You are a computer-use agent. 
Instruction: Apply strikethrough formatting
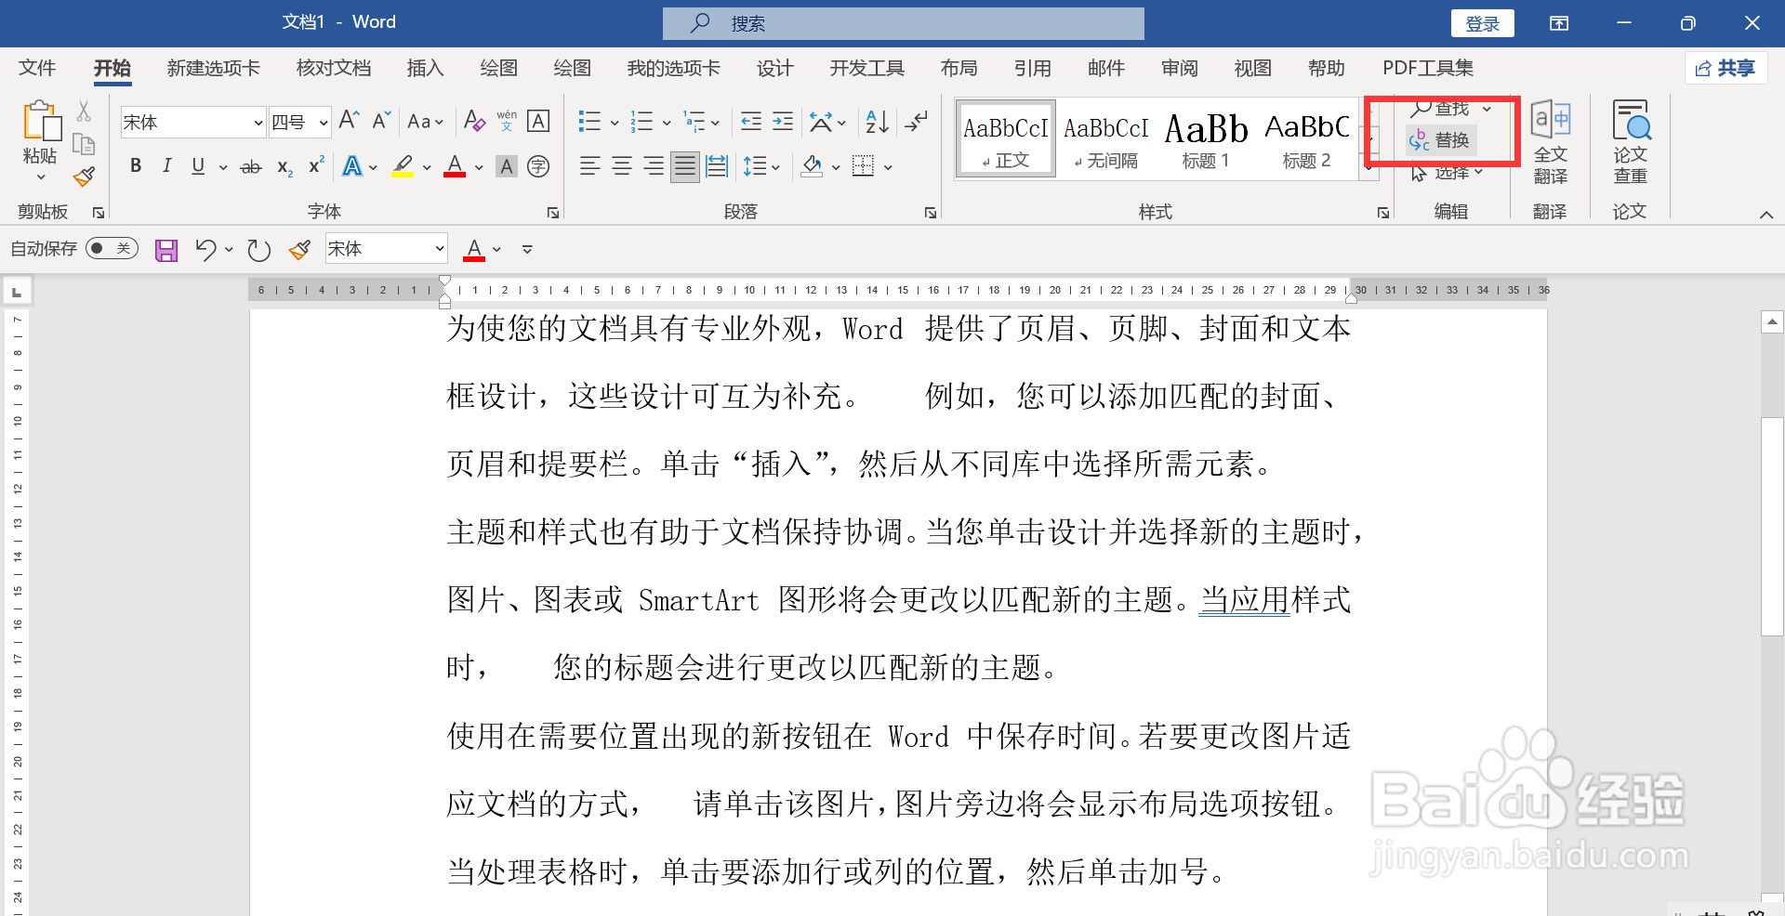click(251, 167)
